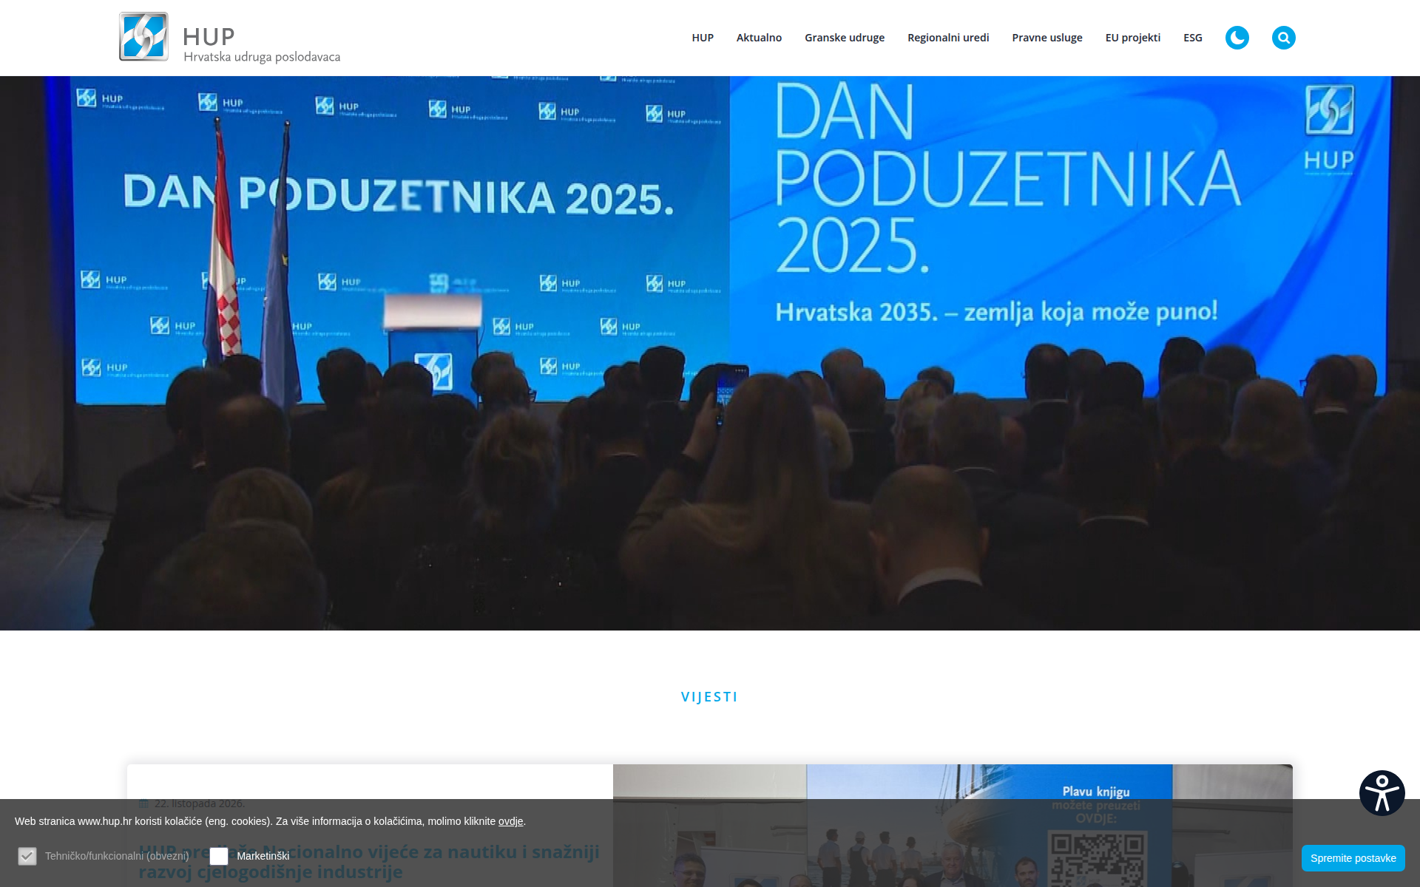
Task: Open the Nacionalno vijeće za nautiku headline
Action: point(369,862)
